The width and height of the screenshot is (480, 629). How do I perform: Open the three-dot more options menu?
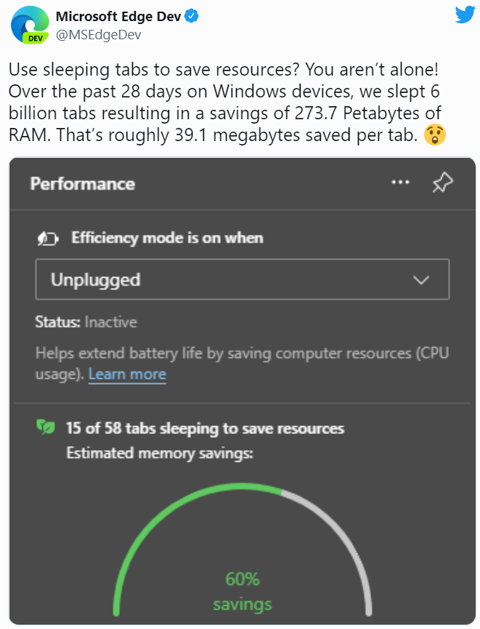400,182
